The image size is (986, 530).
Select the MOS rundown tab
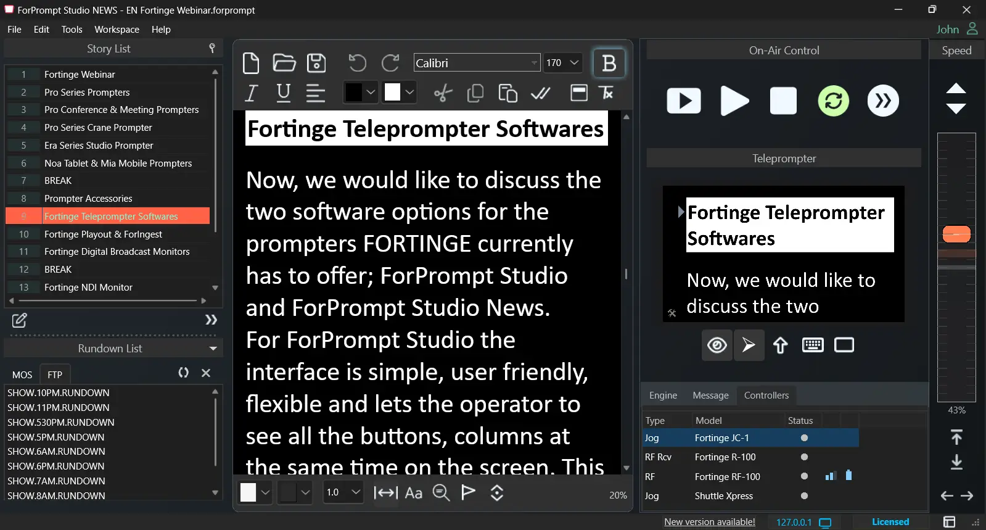[22, 375]
